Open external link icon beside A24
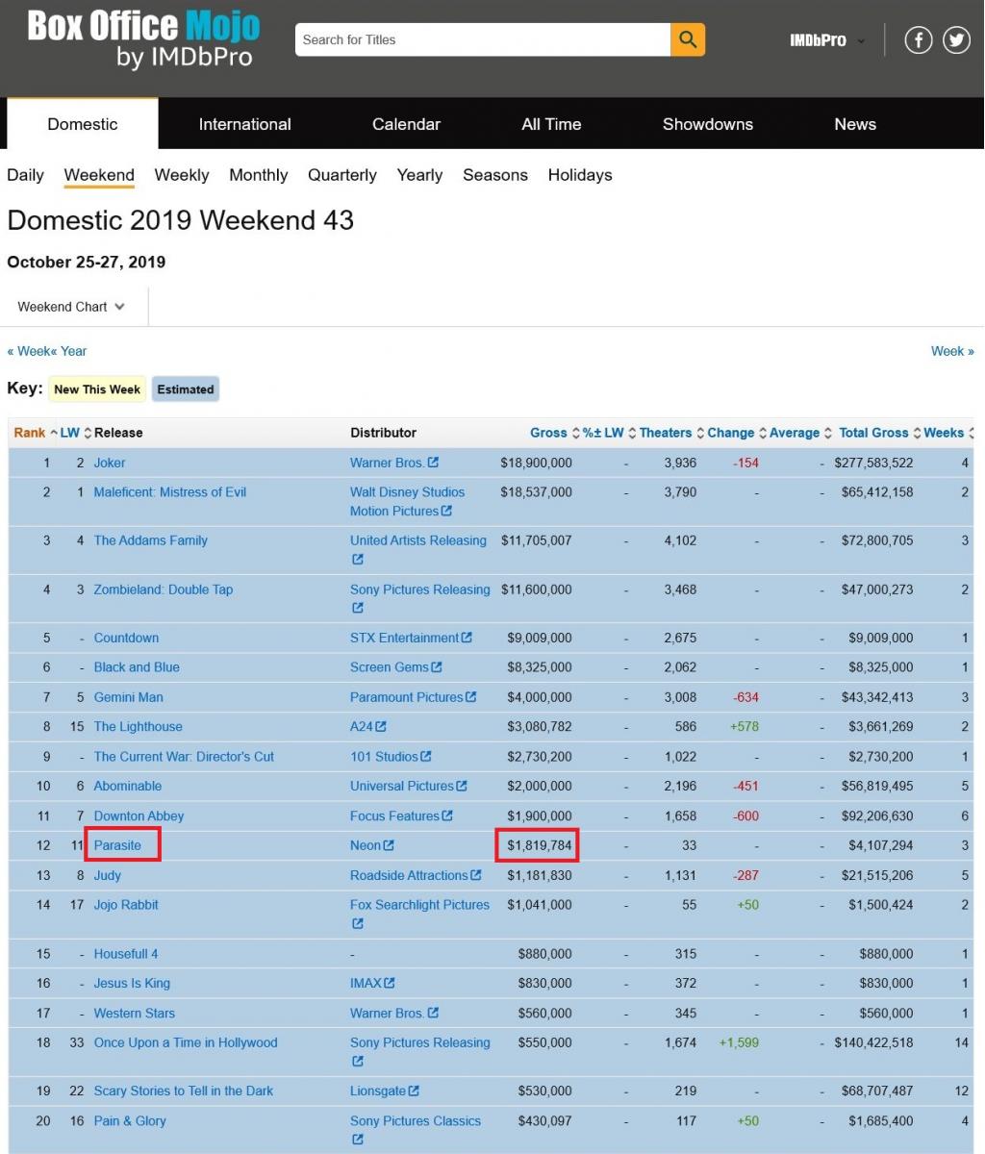985x1154 pixels. pyautogui.click(x=381, y=727)
